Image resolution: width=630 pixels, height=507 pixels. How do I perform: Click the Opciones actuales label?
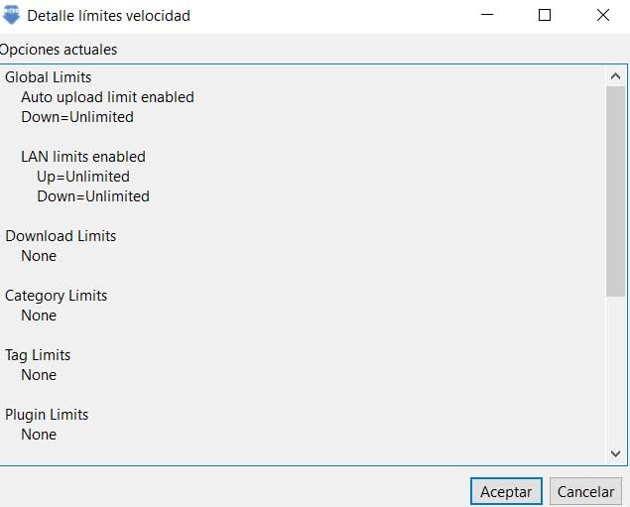[x=58, y=50]
